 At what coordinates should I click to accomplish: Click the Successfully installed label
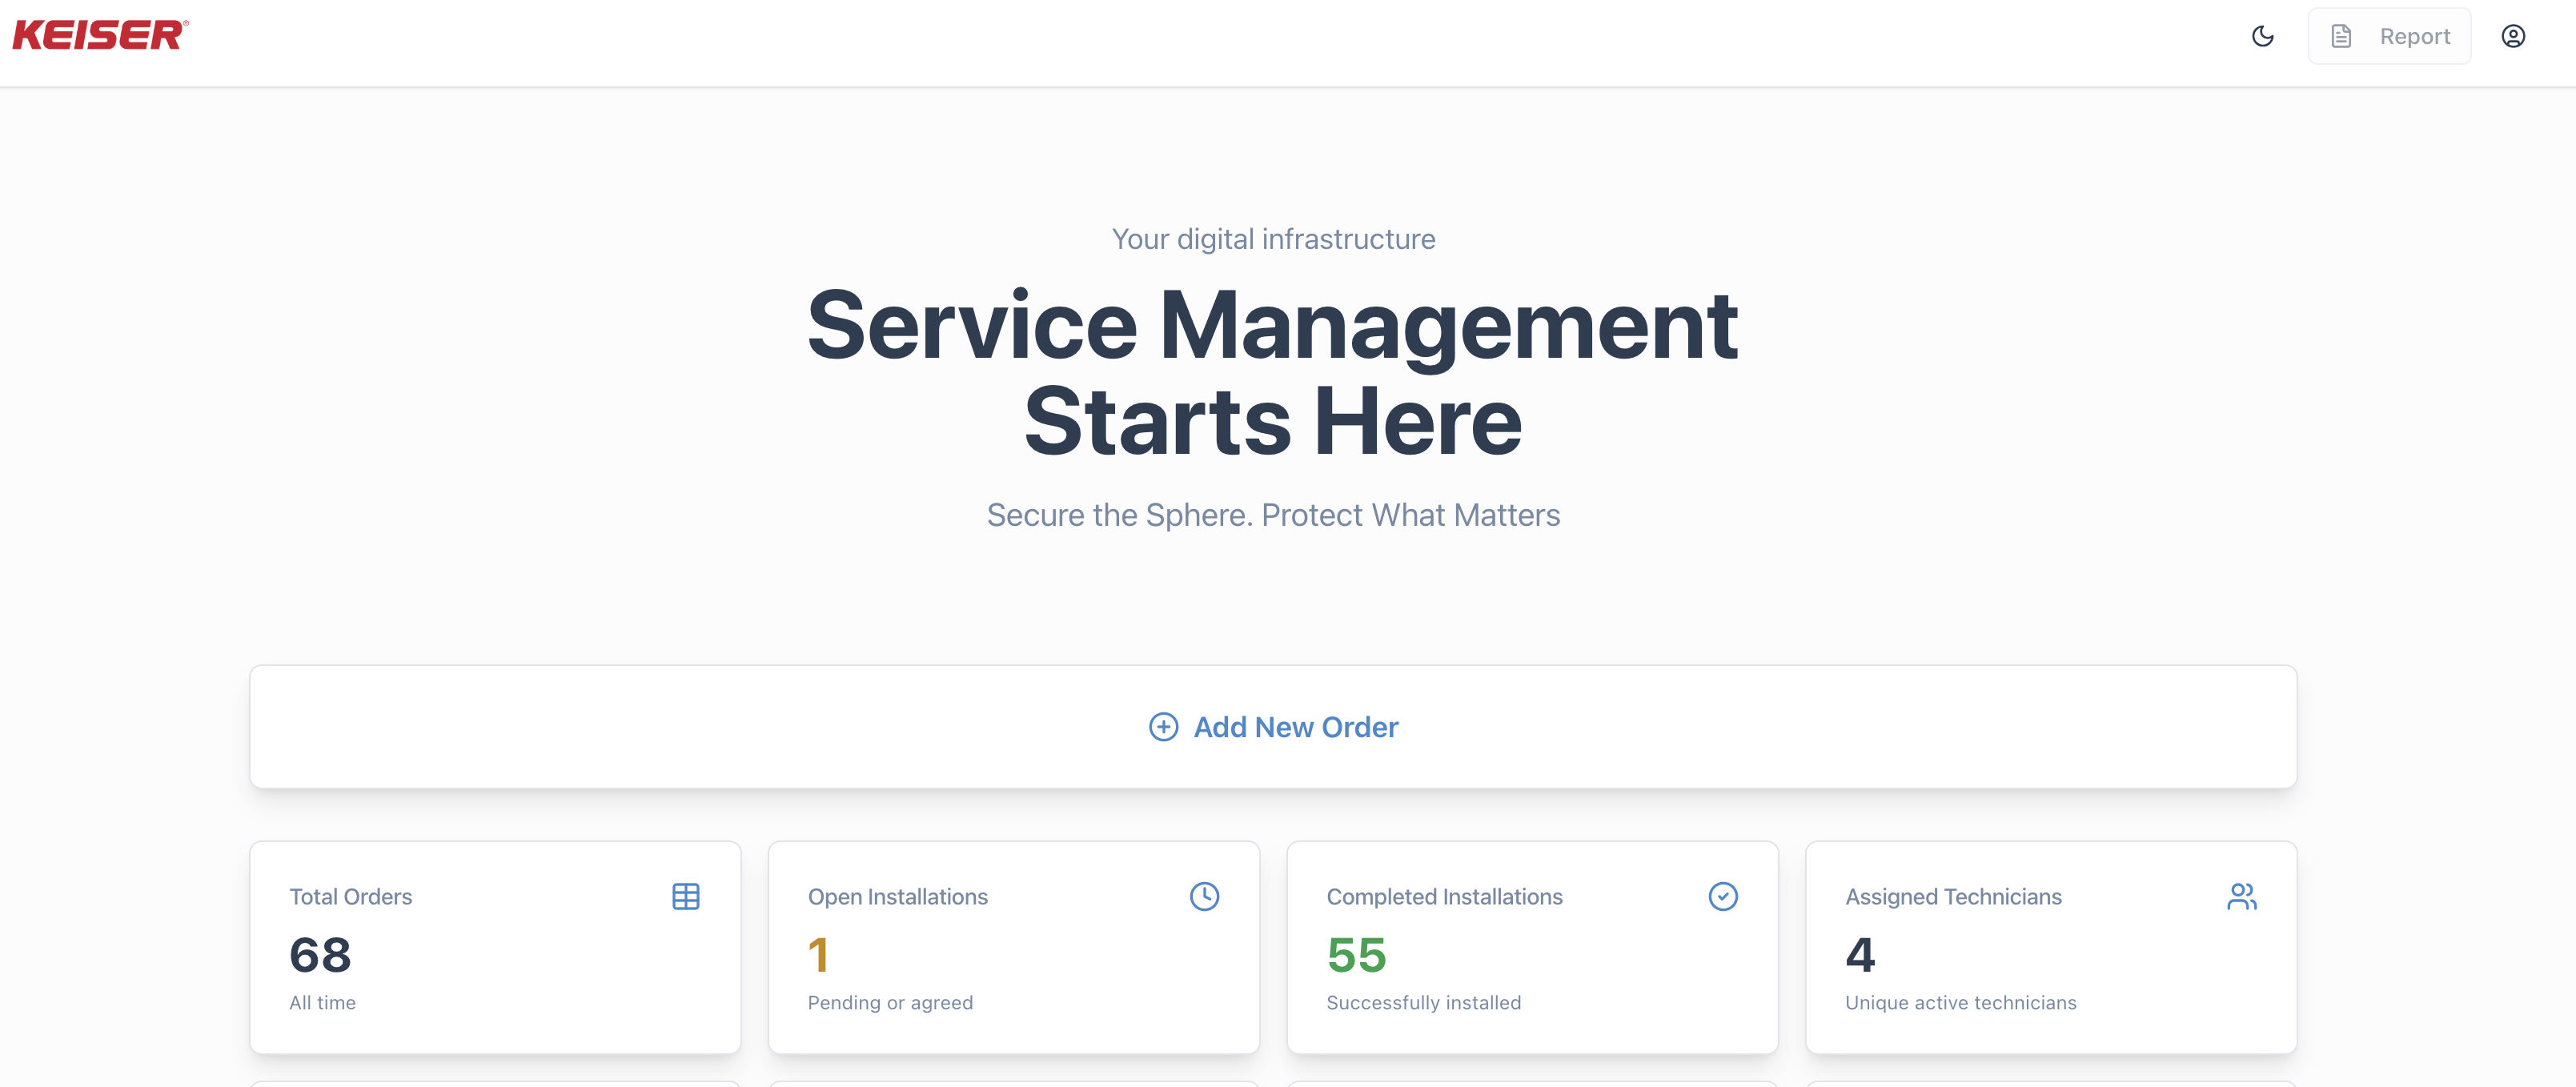pyautogui.click(x=1424, y=1003)
